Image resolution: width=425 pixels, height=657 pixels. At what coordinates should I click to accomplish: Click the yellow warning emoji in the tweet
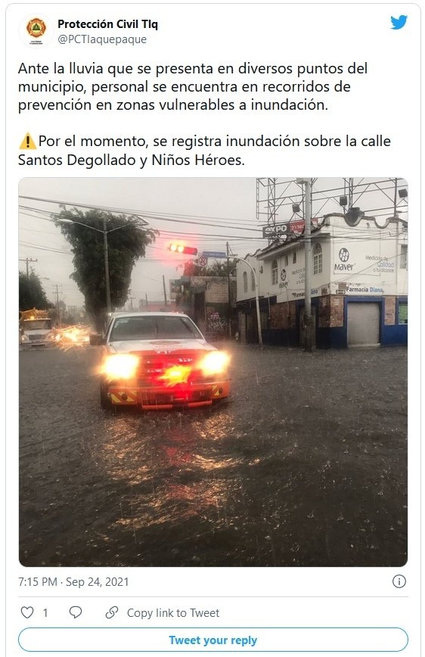click(x=27, y=142)
